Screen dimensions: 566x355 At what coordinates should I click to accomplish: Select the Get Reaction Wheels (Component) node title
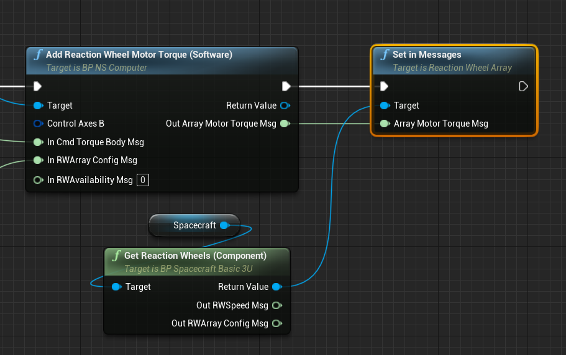(195, 256)
